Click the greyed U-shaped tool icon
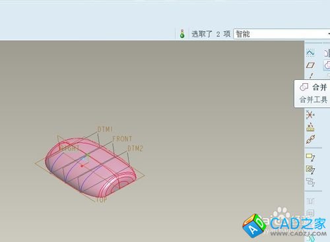330x242 pixels. click(310, 201)
